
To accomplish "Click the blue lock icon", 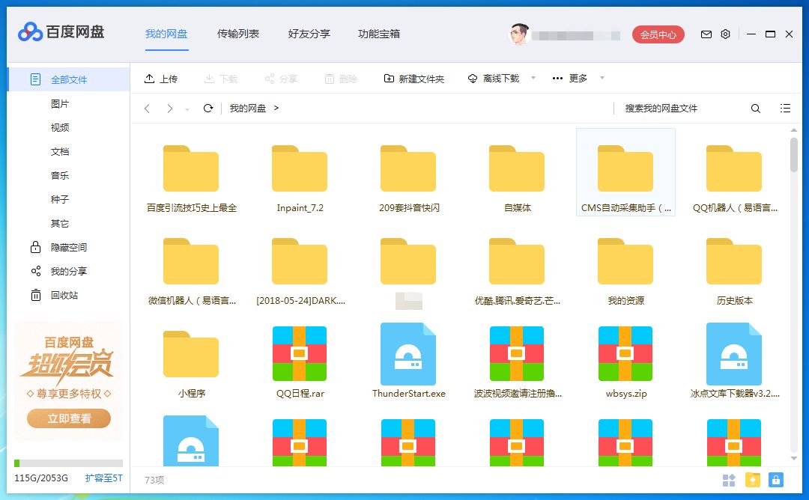I will pyautogui.click(x=776, y=480).
